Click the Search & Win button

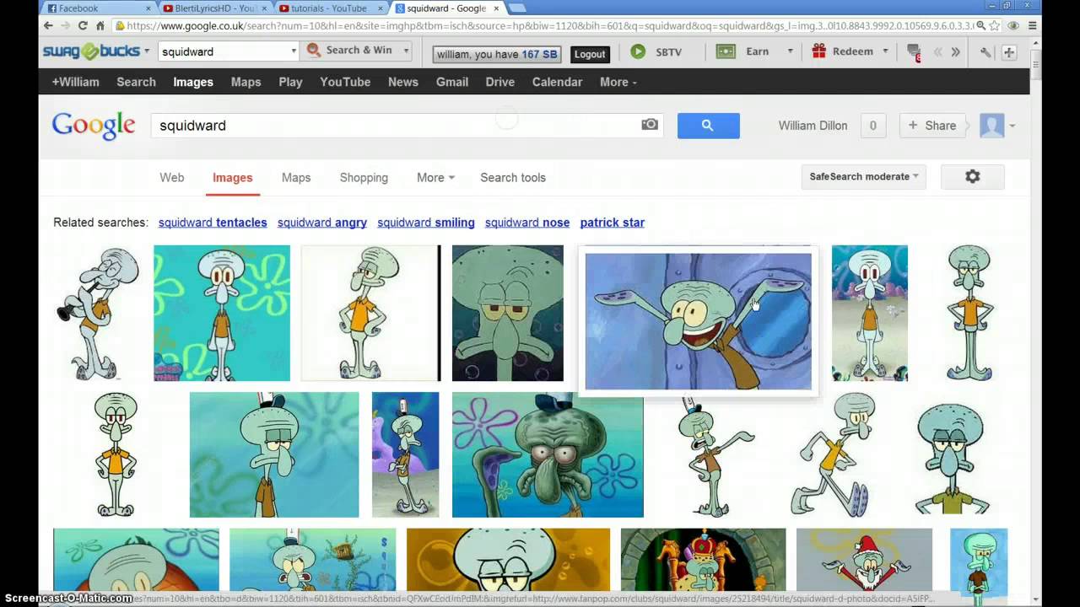(x=351, y=51)
